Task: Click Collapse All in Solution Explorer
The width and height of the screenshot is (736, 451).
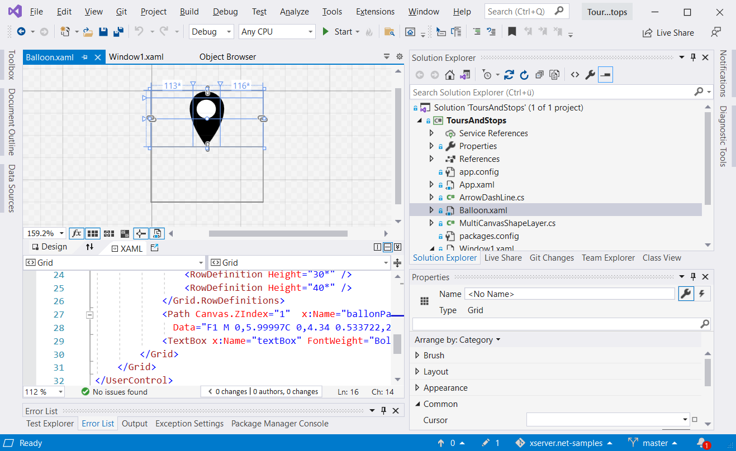Action: coord(539,75)
